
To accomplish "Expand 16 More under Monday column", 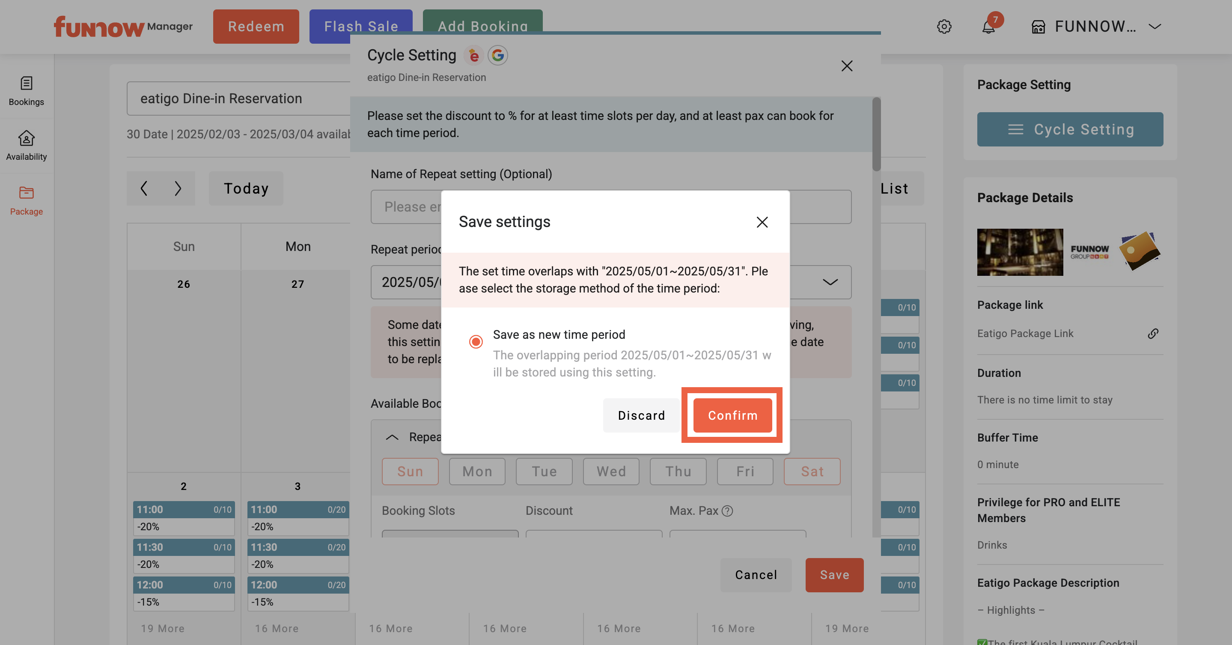I will point(277,629).
